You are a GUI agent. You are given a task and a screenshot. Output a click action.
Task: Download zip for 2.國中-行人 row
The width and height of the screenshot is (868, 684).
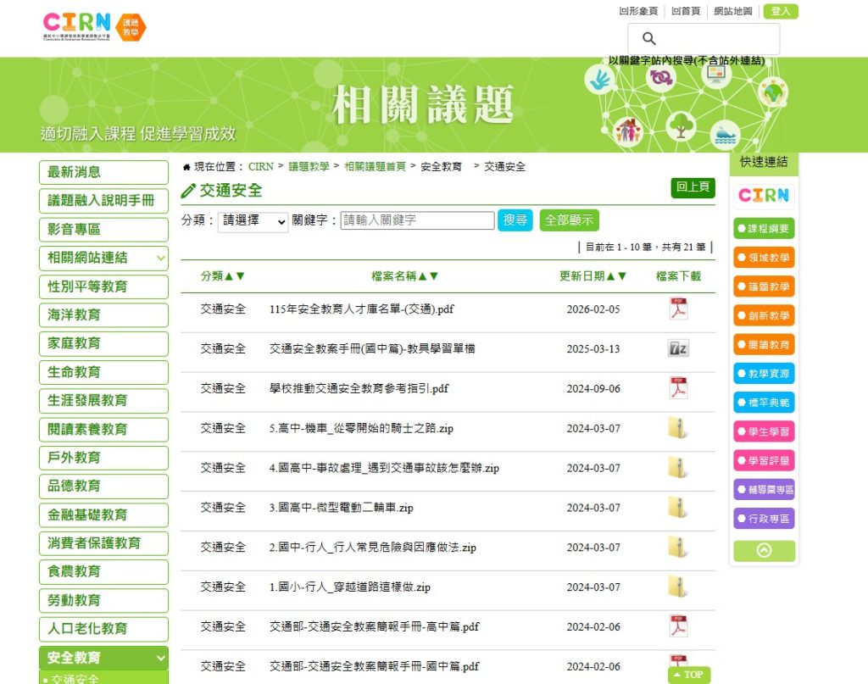coord(677,547)
